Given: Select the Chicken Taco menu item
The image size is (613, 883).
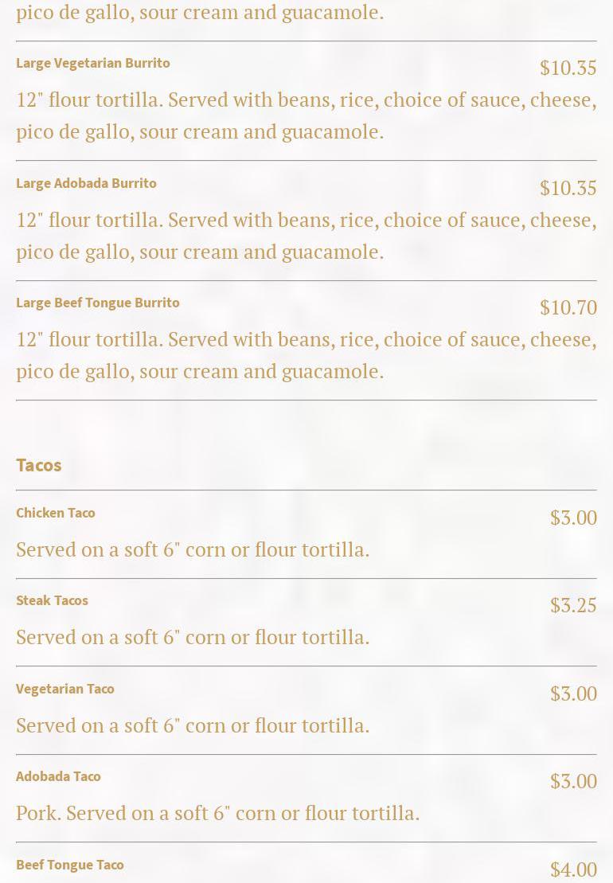Looking at the screenshot, I should 56,513.
